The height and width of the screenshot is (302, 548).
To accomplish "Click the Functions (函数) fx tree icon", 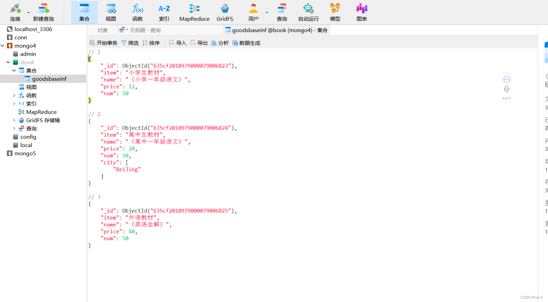I will (21, 95).
